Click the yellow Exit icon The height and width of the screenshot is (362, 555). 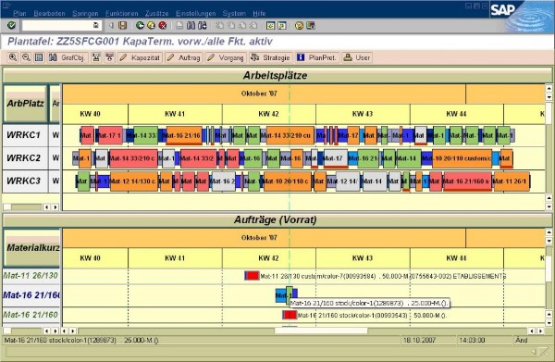(x=151, y=26)
